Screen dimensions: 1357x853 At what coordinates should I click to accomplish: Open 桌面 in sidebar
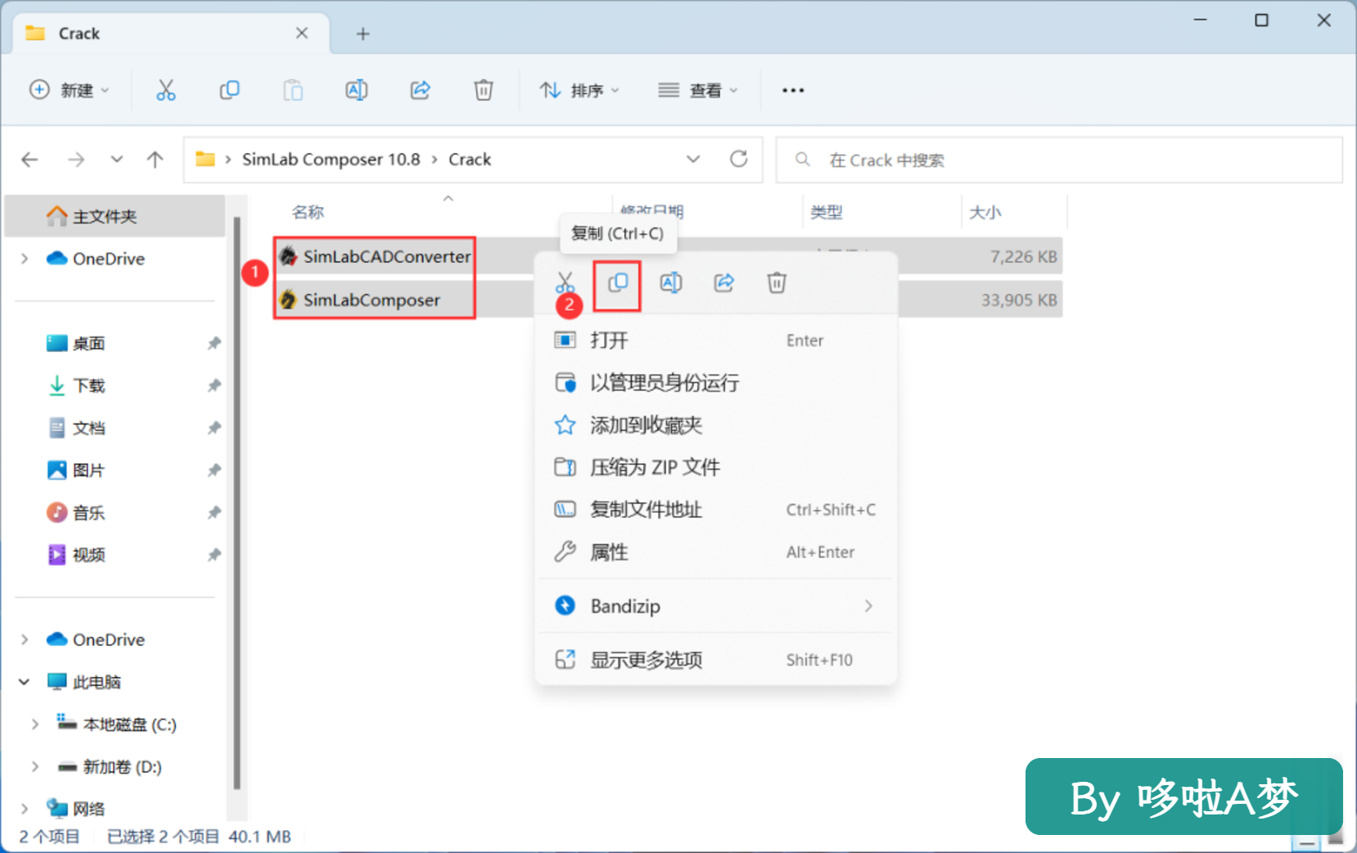88,343
